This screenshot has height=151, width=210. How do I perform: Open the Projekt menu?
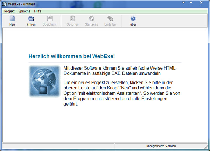pos(9,11)
